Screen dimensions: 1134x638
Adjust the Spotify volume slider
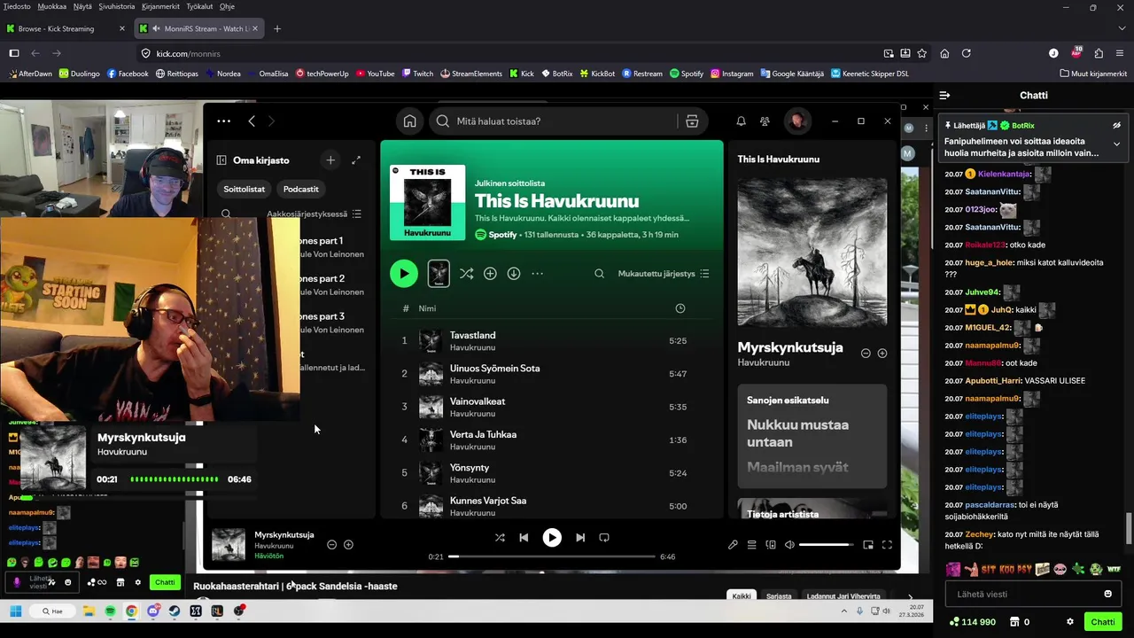tap(826, 545)
